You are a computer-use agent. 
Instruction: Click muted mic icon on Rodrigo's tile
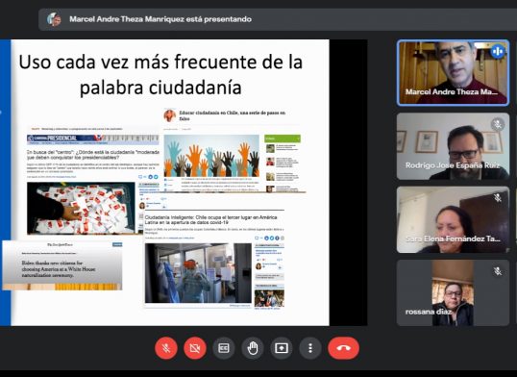click(x=498, y=125)
